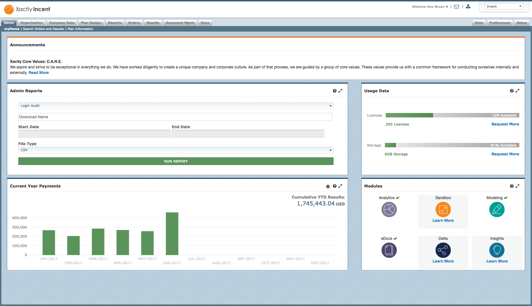This screenshot has height=306, width=532.
Task: Open the Analytics module icon
Action: point(389,209)
